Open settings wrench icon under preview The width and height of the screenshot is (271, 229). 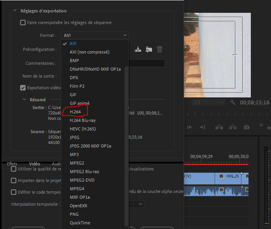pos(233,102)
